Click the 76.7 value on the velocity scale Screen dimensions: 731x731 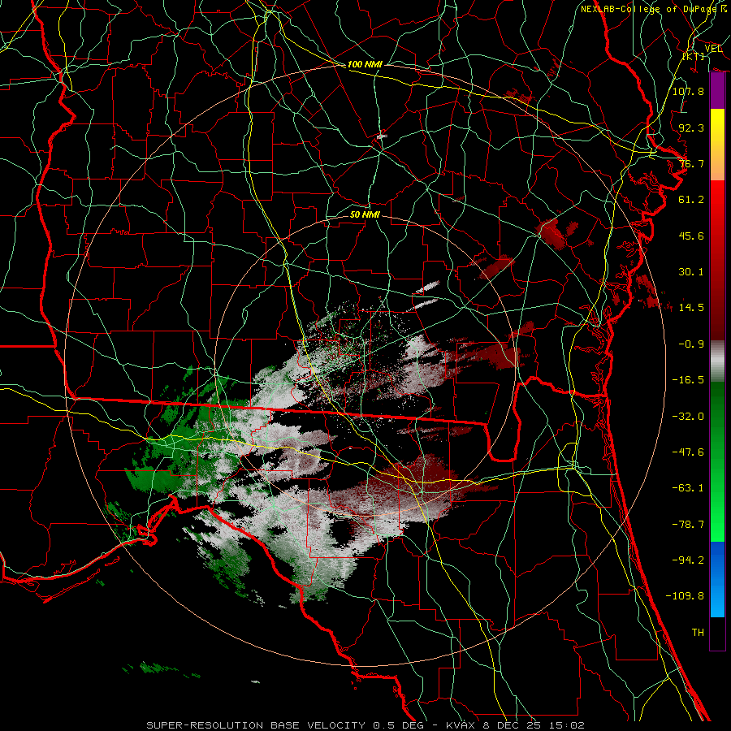tap(691, 163)
